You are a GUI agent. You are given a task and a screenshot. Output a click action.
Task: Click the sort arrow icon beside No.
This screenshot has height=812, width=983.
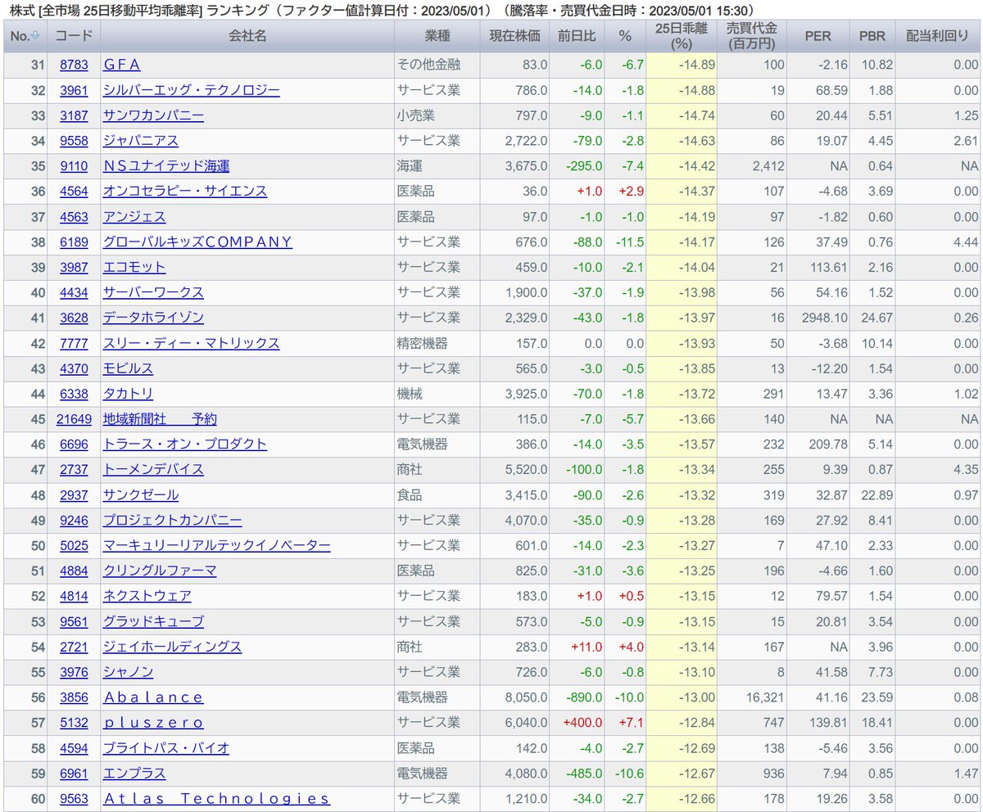34,36
